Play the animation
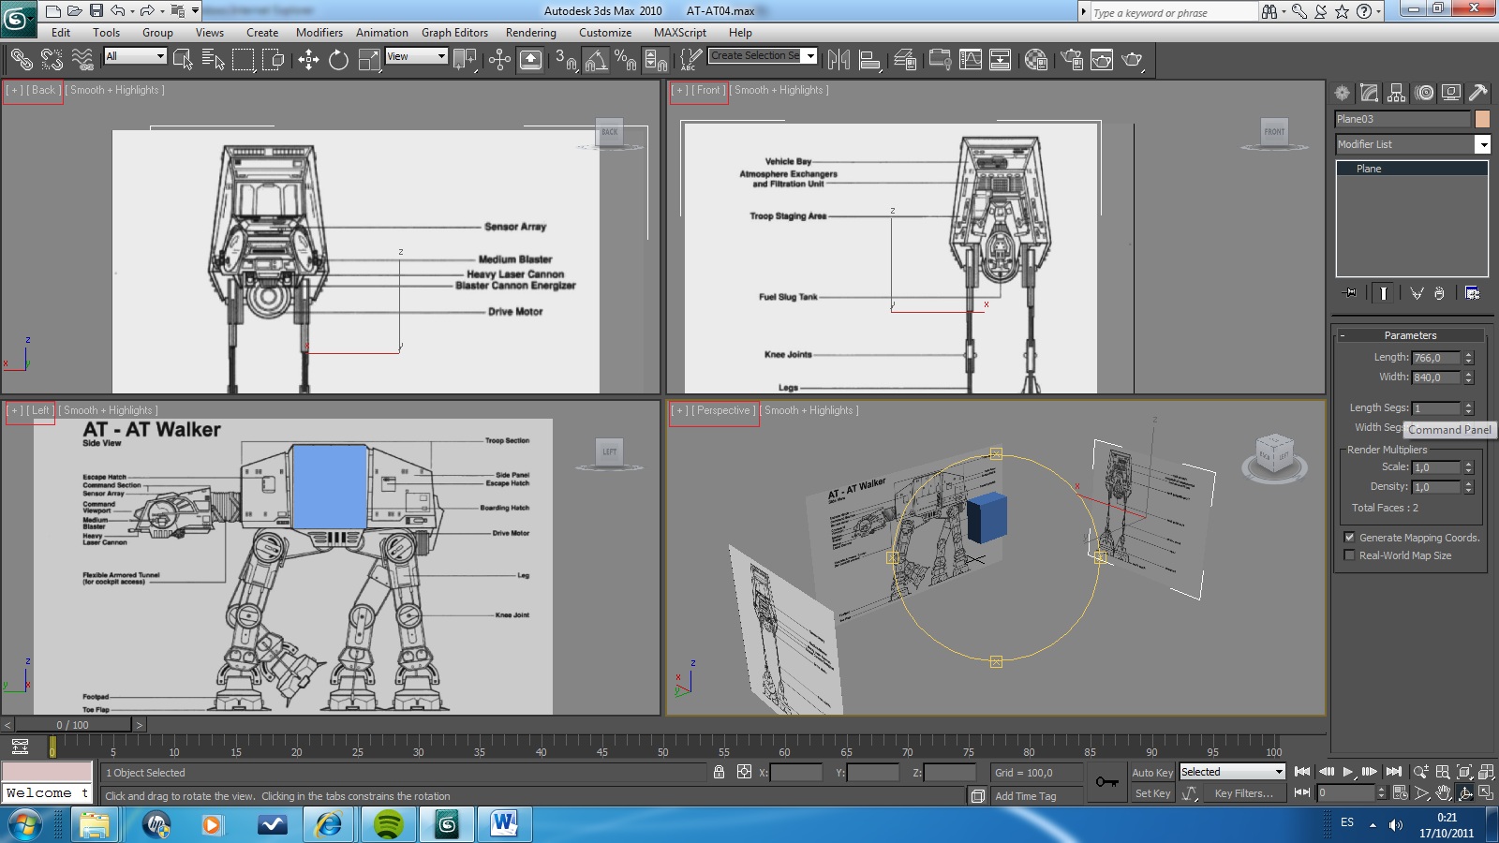 (1347, 772)
